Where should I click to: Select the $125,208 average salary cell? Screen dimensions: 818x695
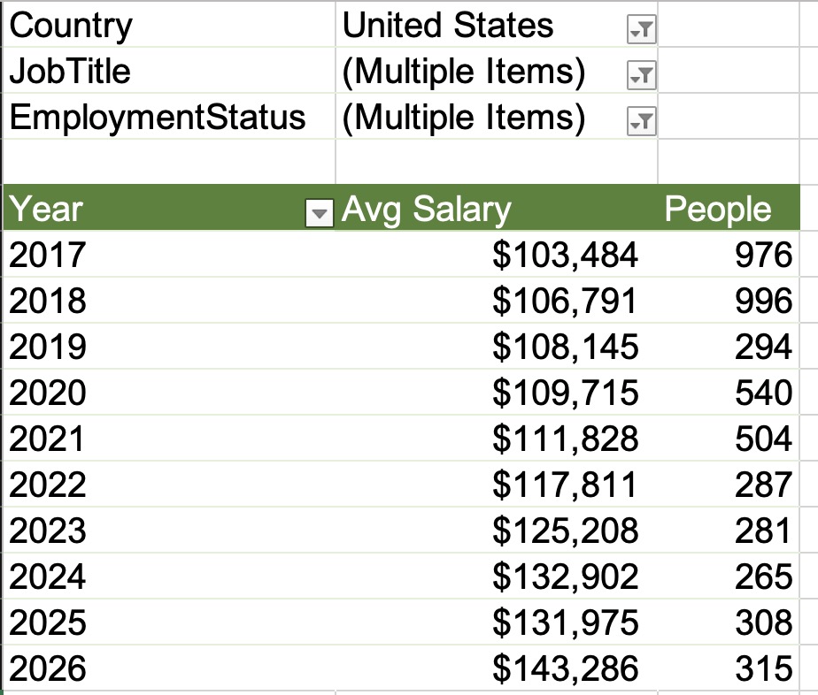[x=565, y=531]
